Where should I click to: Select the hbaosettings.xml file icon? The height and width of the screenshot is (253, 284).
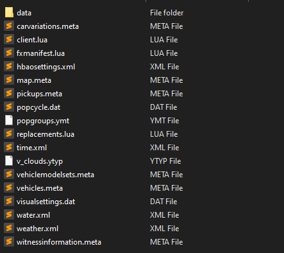pyautogui.click(x=9, y=66)
